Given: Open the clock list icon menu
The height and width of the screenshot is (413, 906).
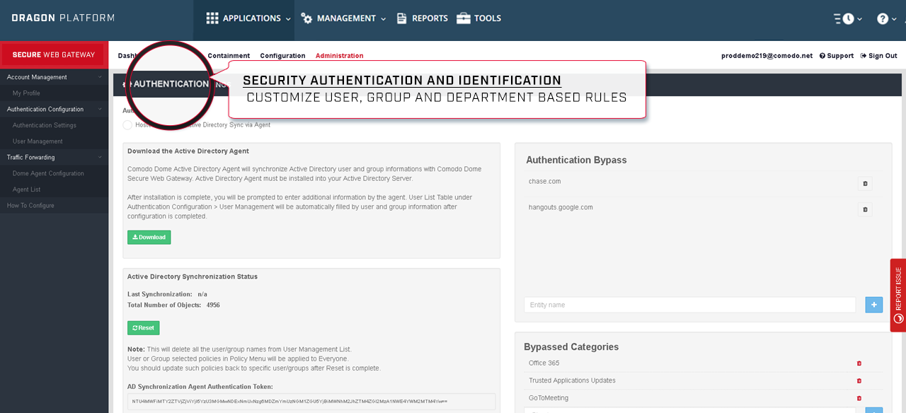Looking at the screenshot, I should click(848, 19).
